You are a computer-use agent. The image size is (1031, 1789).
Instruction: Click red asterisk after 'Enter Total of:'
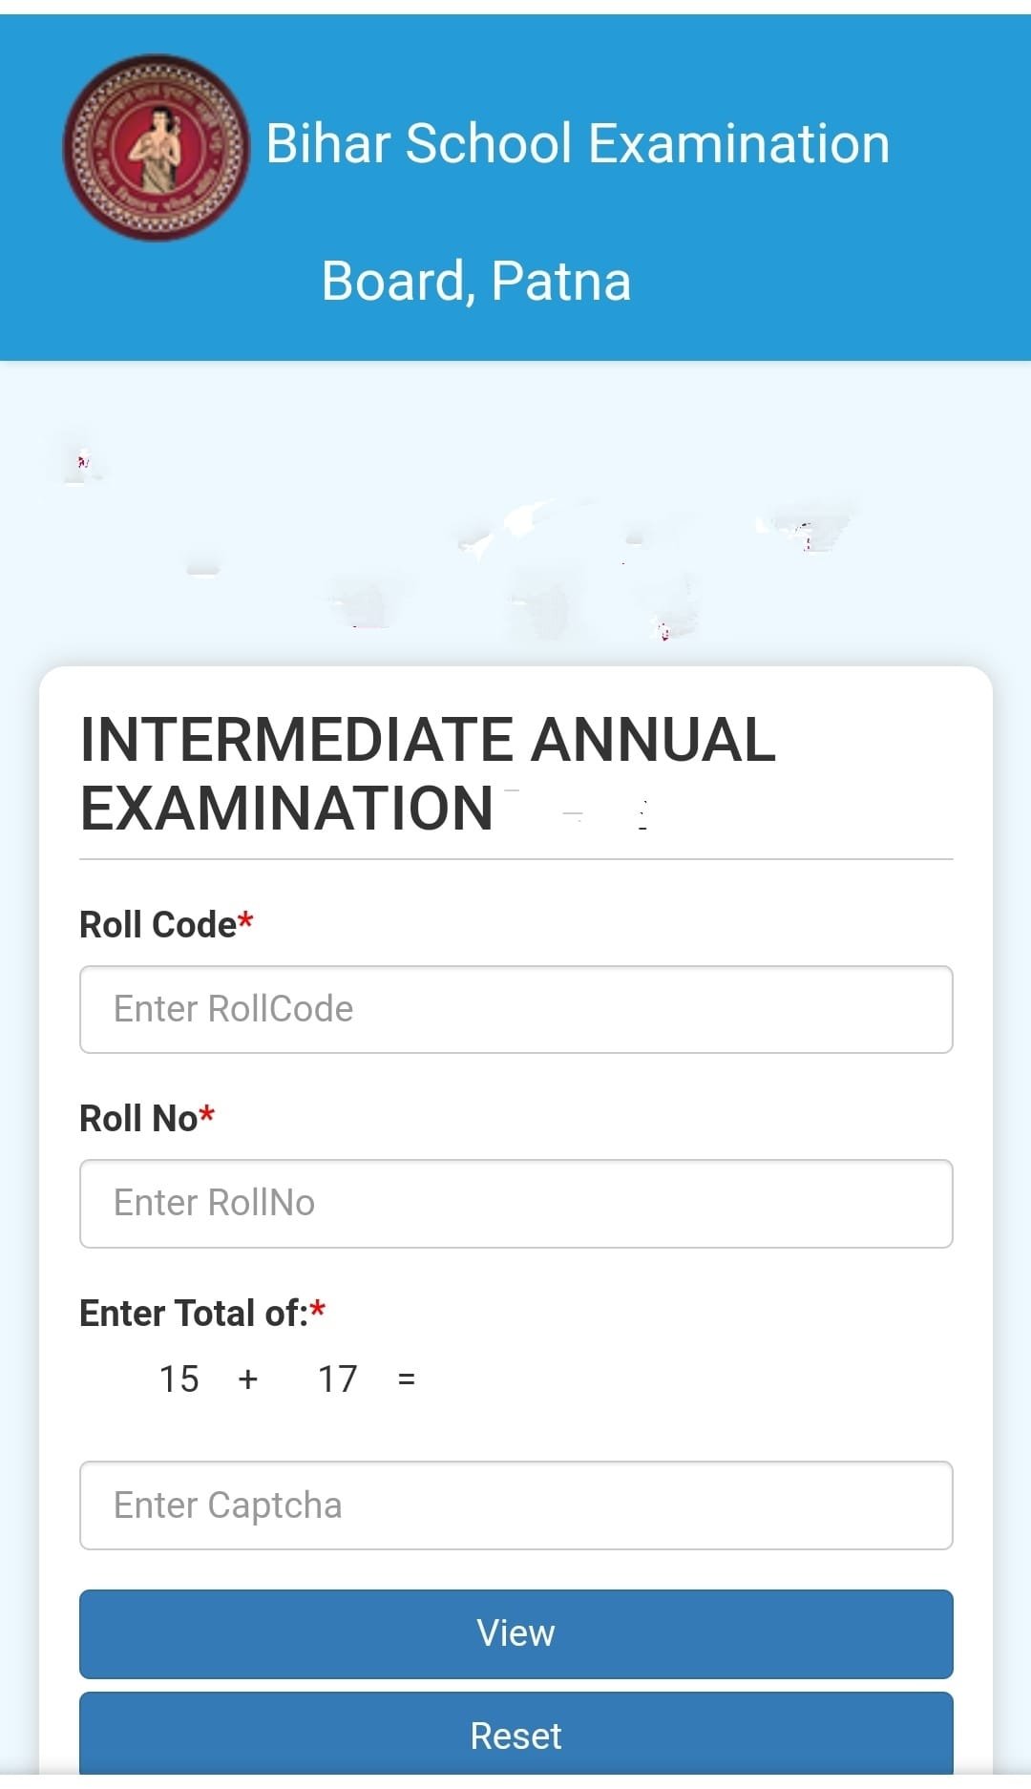point(318,1310)
